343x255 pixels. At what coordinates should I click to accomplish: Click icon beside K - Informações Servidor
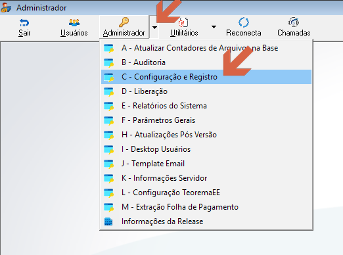click(x=109, y=178)
